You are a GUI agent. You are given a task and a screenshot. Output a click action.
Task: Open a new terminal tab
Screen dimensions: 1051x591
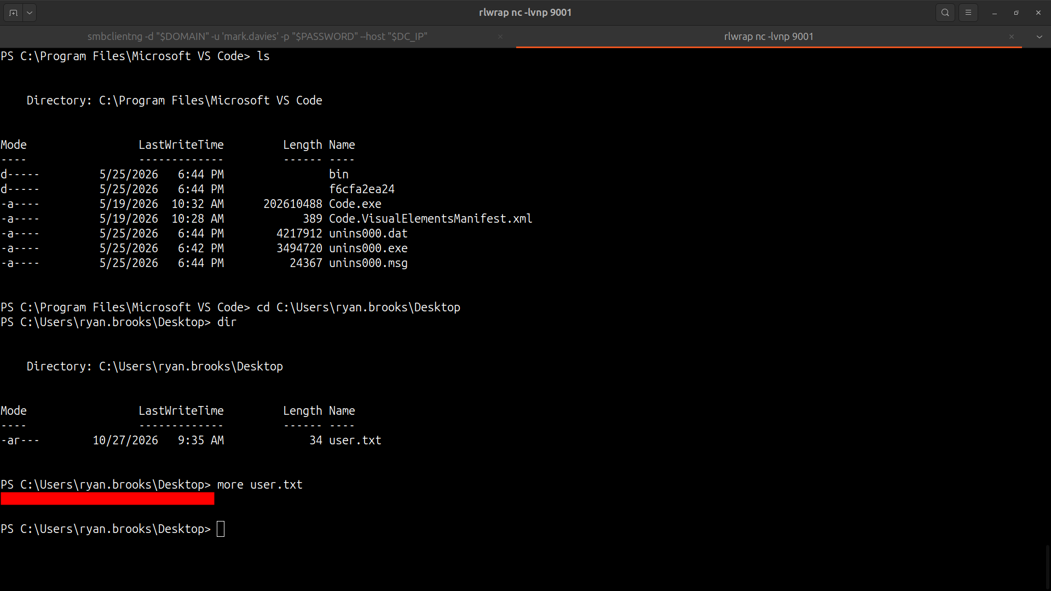13,13
